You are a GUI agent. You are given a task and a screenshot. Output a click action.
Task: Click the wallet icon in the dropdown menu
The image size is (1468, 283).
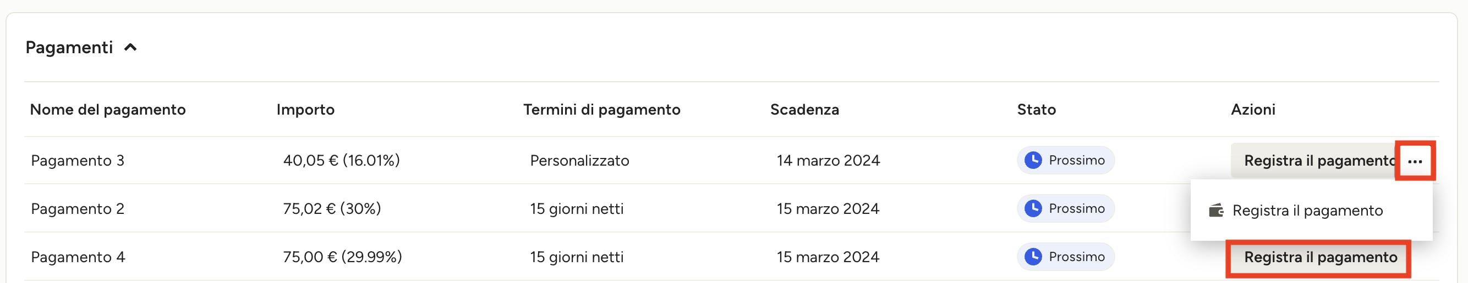coord(1215,210)
